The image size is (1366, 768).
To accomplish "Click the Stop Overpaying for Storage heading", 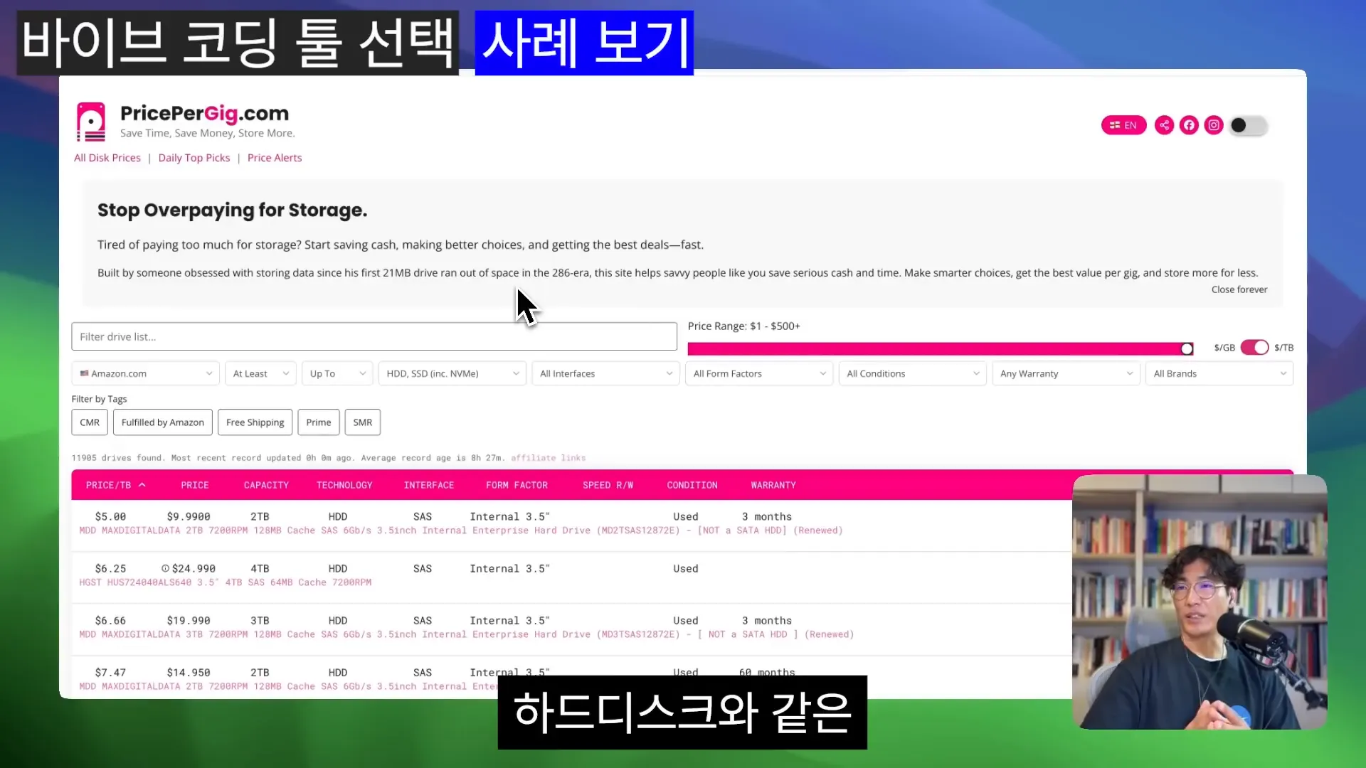I will click(232, 210).
